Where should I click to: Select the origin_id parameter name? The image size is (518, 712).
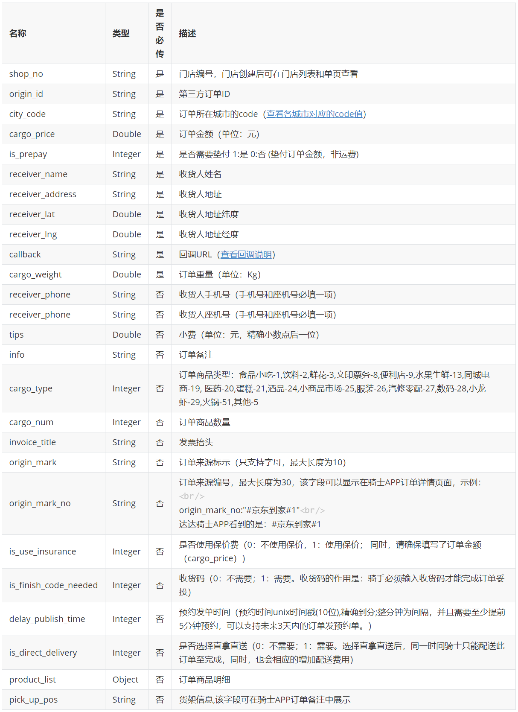(26, 94)
